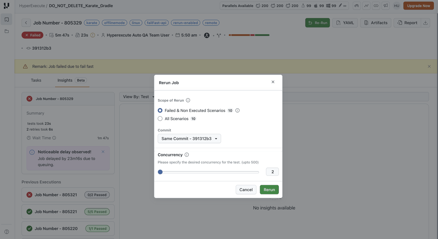Click the concurrency slider handle
Image resolution: width=438 pixels, height=239 pixels.
tap(160, 172)
